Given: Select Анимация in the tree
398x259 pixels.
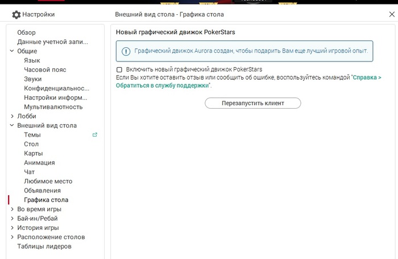Looking at the screenshot, I should point(39,163).
